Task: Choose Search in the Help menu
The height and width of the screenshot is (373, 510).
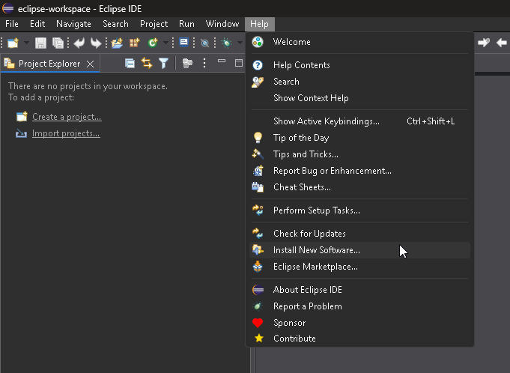Action: click(359, 82)
